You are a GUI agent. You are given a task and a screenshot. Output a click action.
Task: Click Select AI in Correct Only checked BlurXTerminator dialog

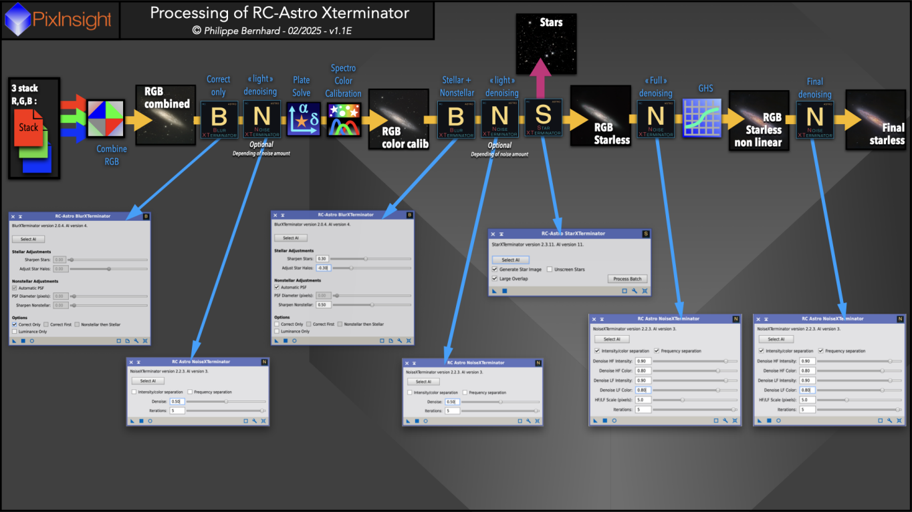[x=28, y=239]
